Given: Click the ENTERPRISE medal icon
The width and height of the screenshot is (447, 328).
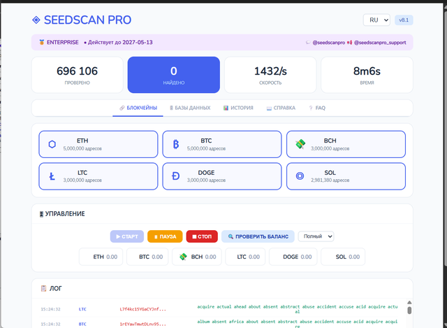Looking at the screenshot, I should (42, 42).
